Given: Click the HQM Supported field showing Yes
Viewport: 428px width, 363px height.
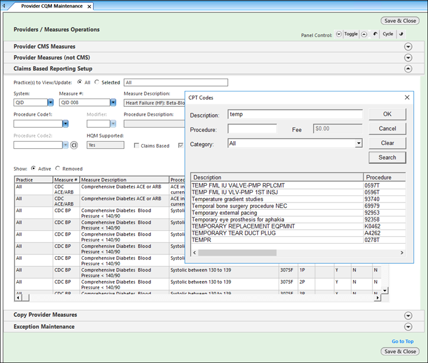Looking at the screenshot, I should (105, 145).
